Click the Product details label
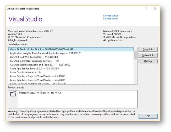This screenshot has height=132, width=171. pyautogui.click(x=16, y=87)
